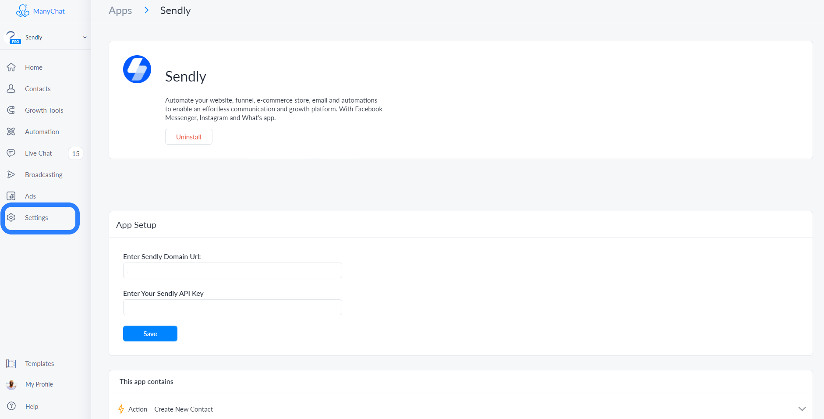824x419 pixels.
Task: Click the Ads Facebook icon
Action: click(x=11, y=196)
